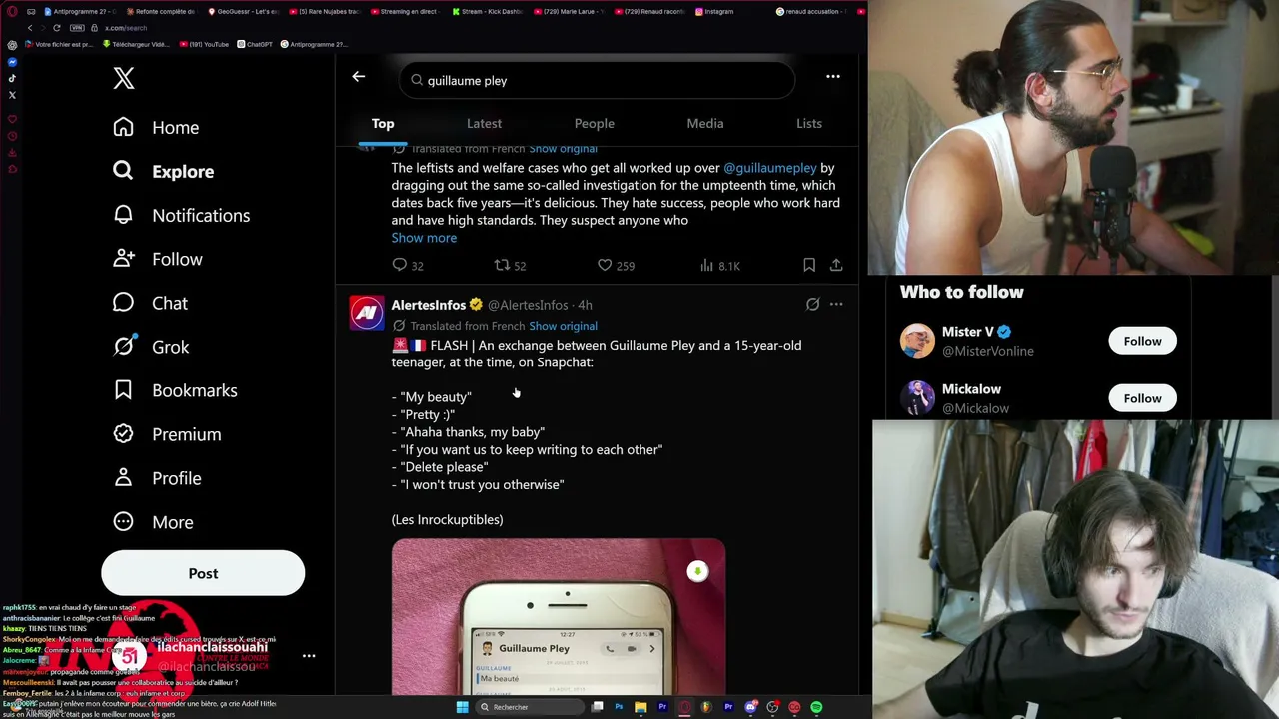Open Mister V profile avatar
Image resolution: width=1279 pixels, height=719 pixels.
point(917,341)
